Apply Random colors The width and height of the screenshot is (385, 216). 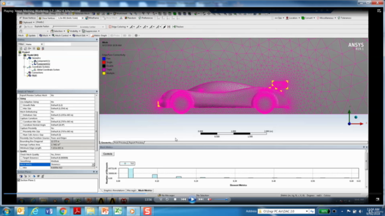coord(131,18)
